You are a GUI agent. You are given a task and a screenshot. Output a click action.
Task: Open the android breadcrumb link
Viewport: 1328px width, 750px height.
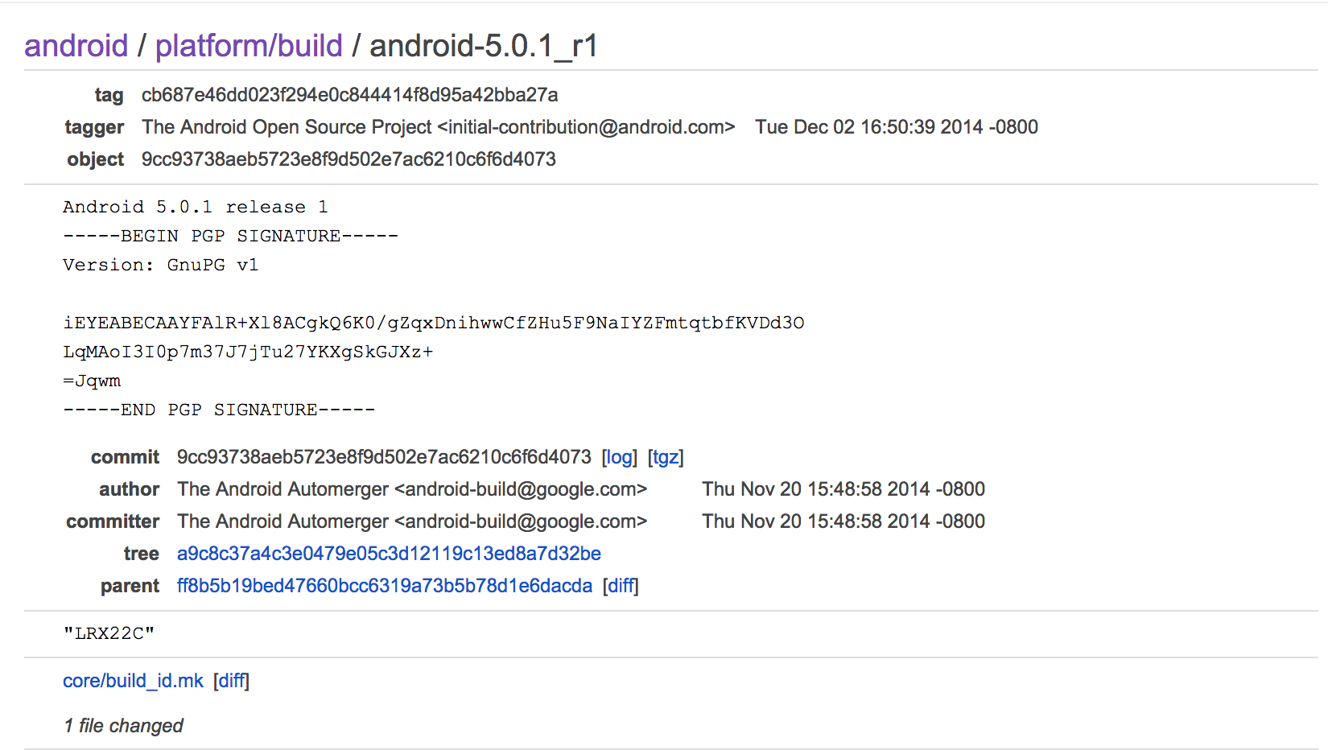[76, 46]
